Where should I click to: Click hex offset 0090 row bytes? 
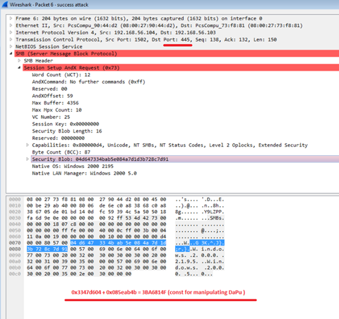pos(97,255)
